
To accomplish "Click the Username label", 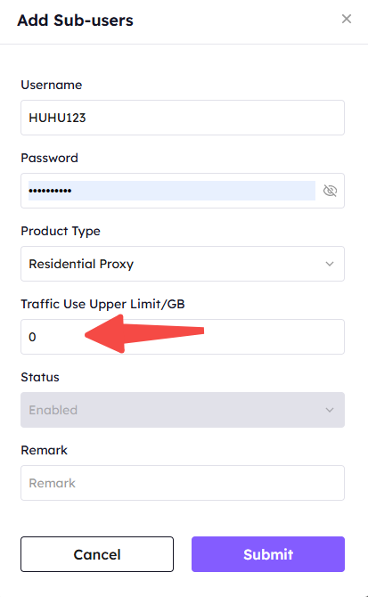I will coord(52,85).
